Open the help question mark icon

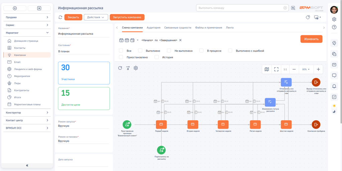(334, 27)
